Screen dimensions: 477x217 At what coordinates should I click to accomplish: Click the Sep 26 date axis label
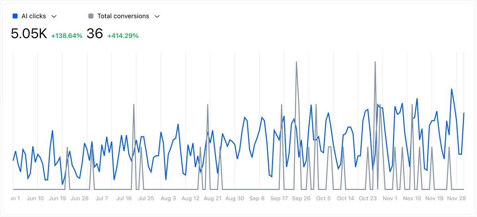click(x=301, y=198)
